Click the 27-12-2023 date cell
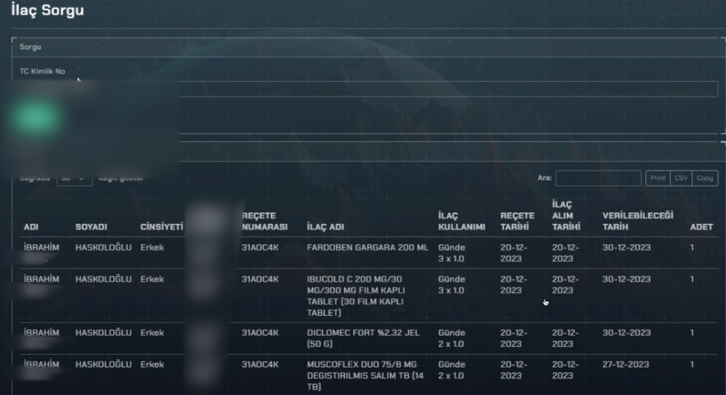726x395 pixels. (x=626, y=364)
